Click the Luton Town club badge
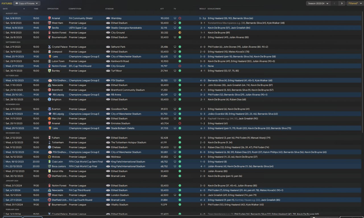 (x=50, y=61)
